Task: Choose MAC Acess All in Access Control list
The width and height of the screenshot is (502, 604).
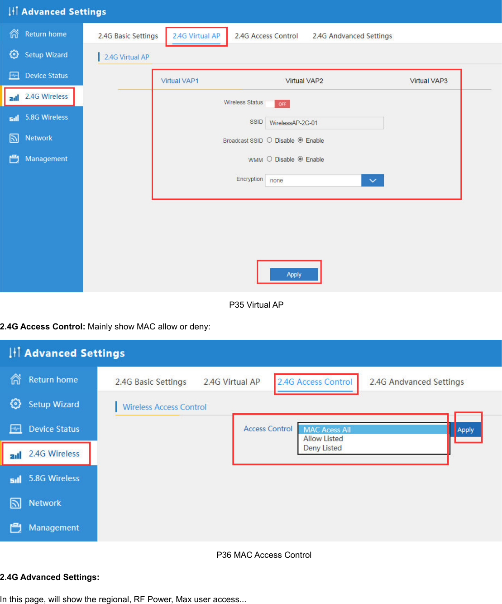Action: (373, 430)
